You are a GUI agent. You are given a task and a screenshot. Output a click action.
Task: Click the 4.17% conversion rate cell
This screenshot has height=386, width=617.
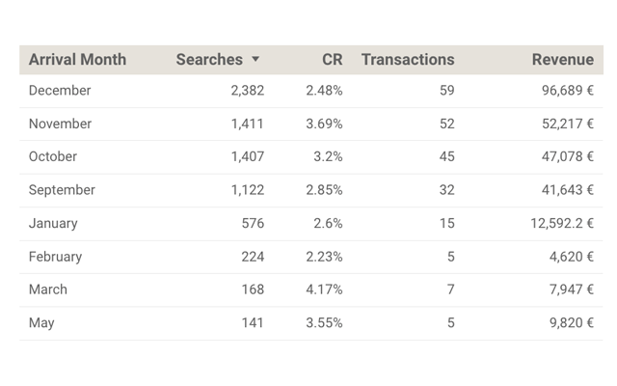pyautogui.click(x=324, y=289)
